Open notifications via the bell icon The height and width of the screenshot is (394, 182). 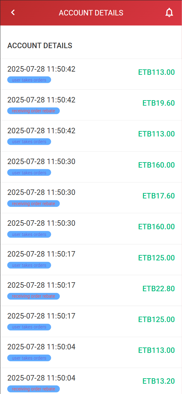[169, 13]
